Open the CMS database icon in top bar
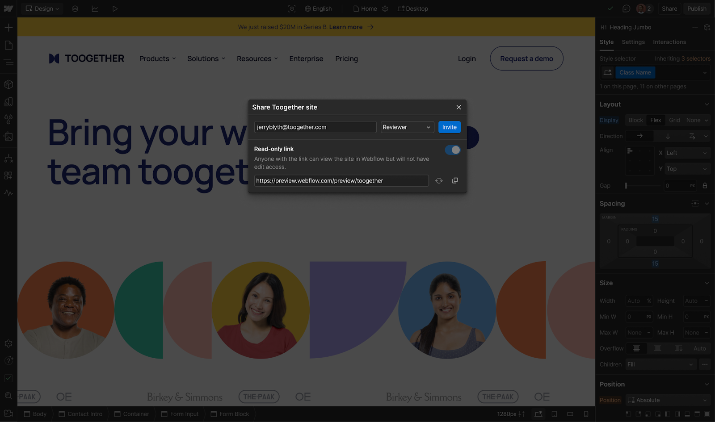 click(x=75, y=8)
